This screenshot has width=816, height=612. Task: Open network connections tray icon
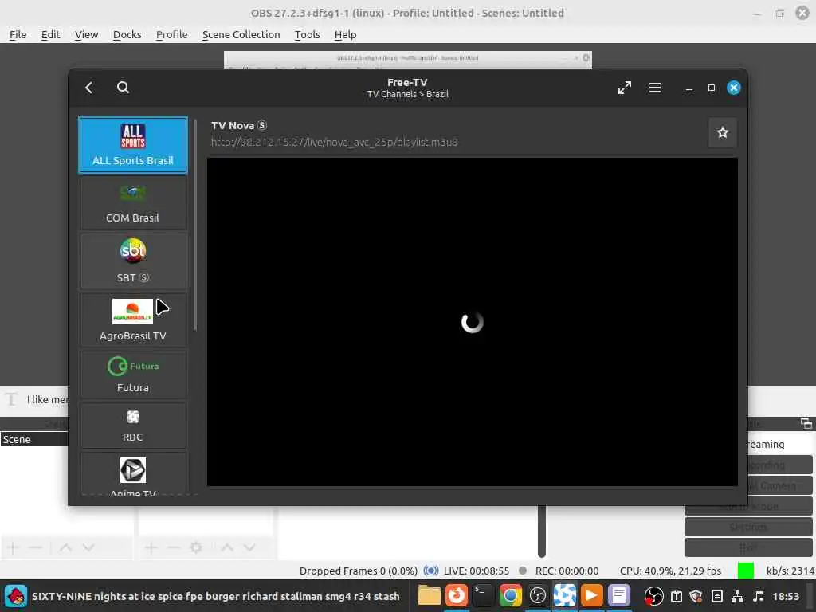(737, 596)
